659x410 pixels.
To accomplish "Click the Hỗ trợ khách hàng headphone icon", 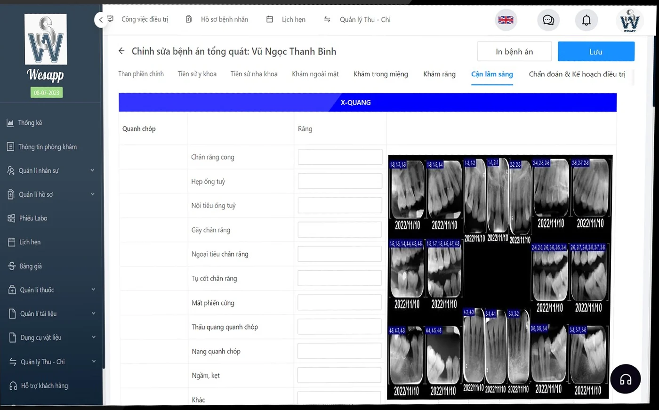I will (x=14, y=386).
